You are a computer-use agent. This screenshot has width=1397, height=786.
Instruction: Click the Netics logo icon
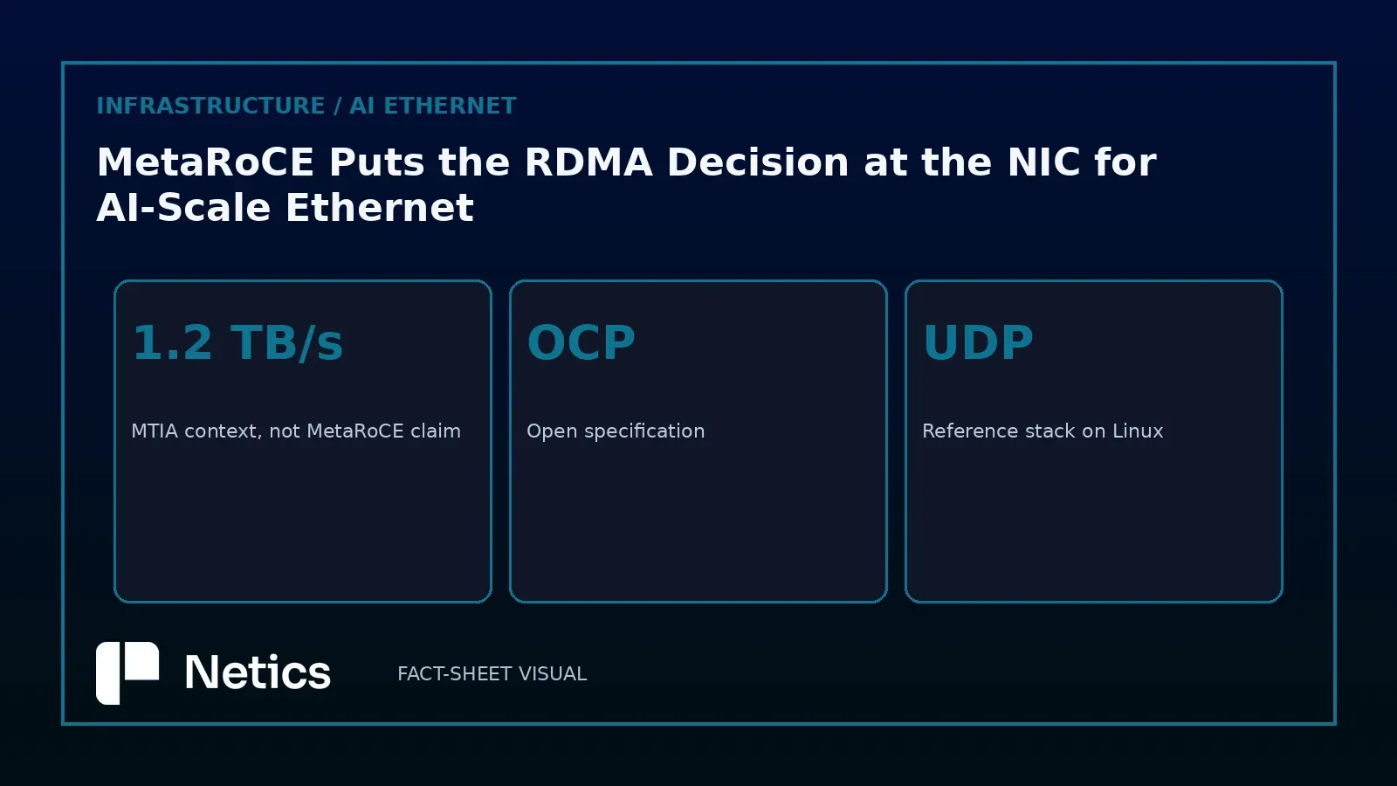point(127,672)
